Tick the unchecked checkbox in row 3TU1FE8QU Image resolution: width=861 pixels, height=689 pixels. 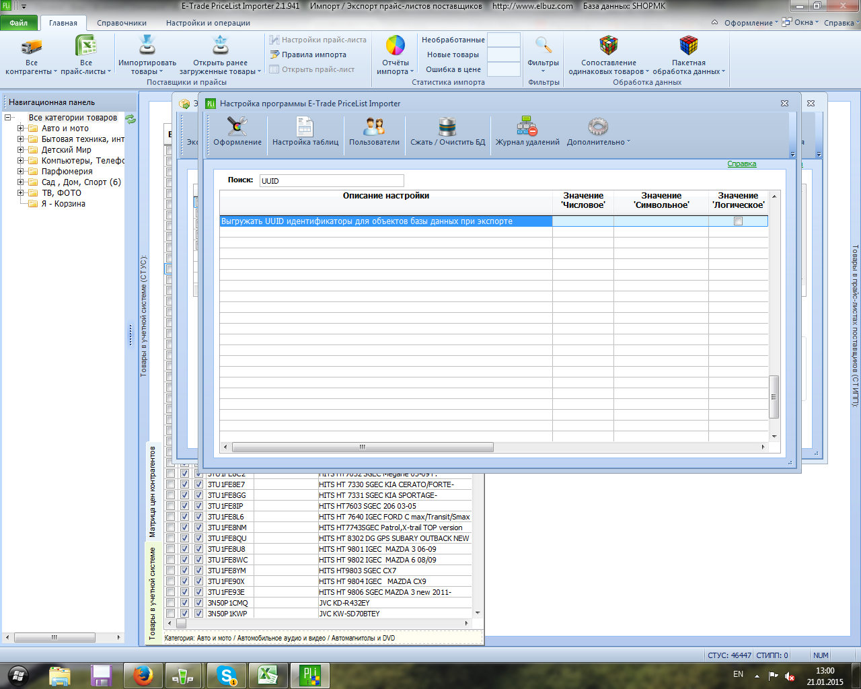[x=171, y=538]
